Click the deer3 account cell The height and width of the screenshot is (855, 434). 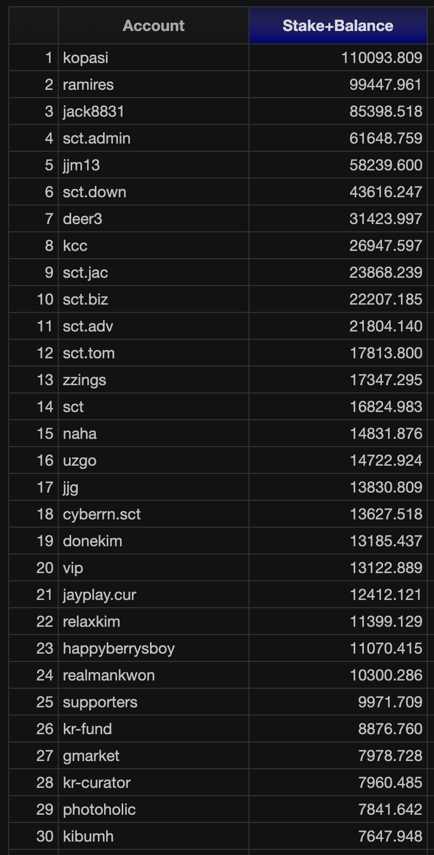[x=154, y=219]
